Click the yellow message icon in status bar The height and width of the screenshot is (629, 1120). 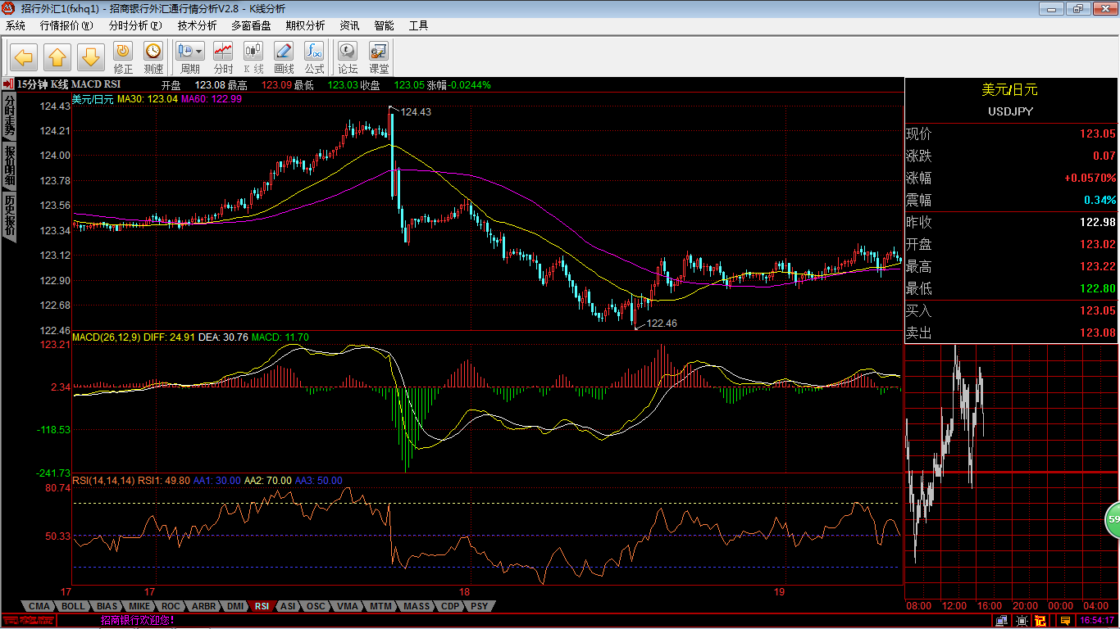pyautogui.click(x=1065, y=621)
